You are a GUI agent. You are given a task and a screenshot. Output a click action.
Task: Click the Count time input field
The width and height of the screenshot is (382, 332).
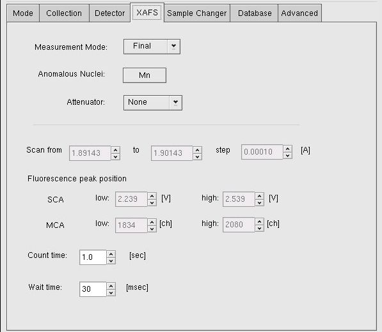click(x=93, y=257)
